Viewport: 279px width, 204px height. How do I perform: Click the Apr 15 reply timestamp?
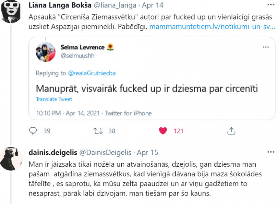(147, 152)
